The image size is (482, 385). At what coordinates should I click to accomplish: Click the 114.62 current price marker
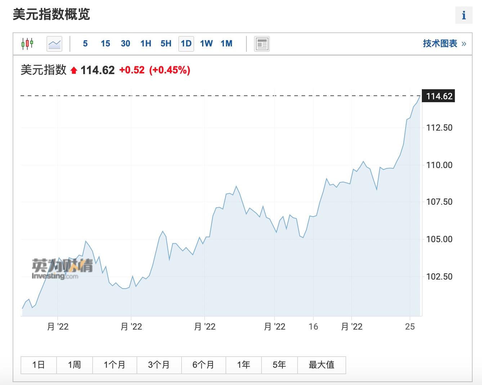438,96
